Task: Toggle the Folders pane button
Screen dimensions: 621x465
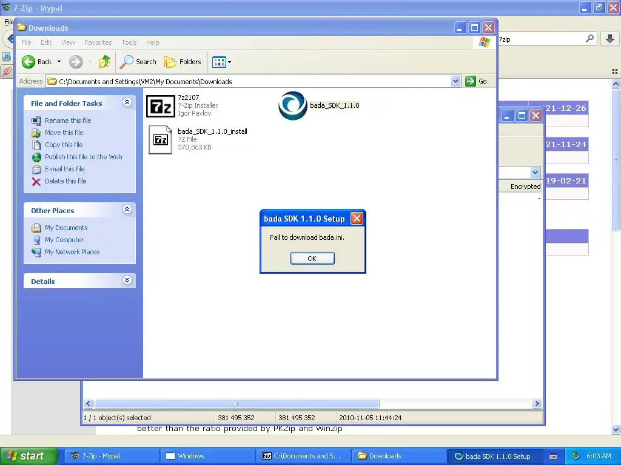Action: tap(183, 62)
